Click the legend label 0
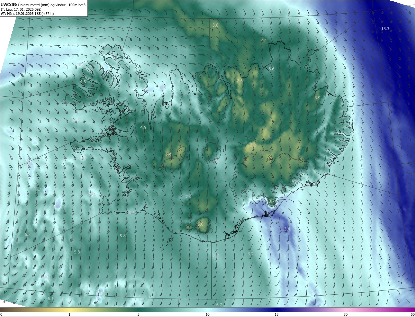 1,314
